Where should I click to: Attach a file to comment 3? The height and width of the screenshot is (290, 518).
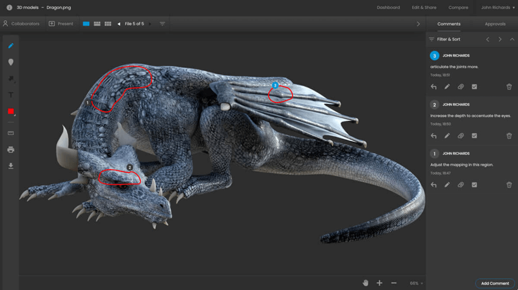pos(460,87)
